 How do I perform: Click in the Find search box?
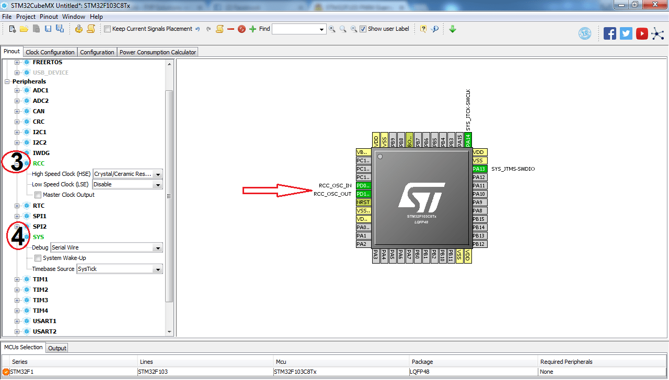pos(295,29)
